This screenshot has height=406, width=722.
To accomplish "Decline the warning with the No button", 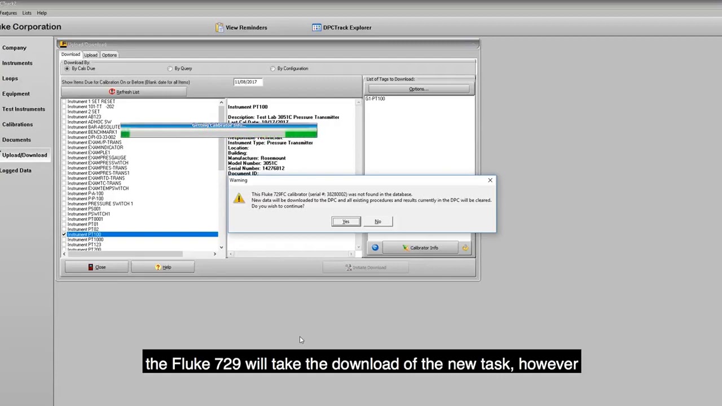I will point(378,222).
